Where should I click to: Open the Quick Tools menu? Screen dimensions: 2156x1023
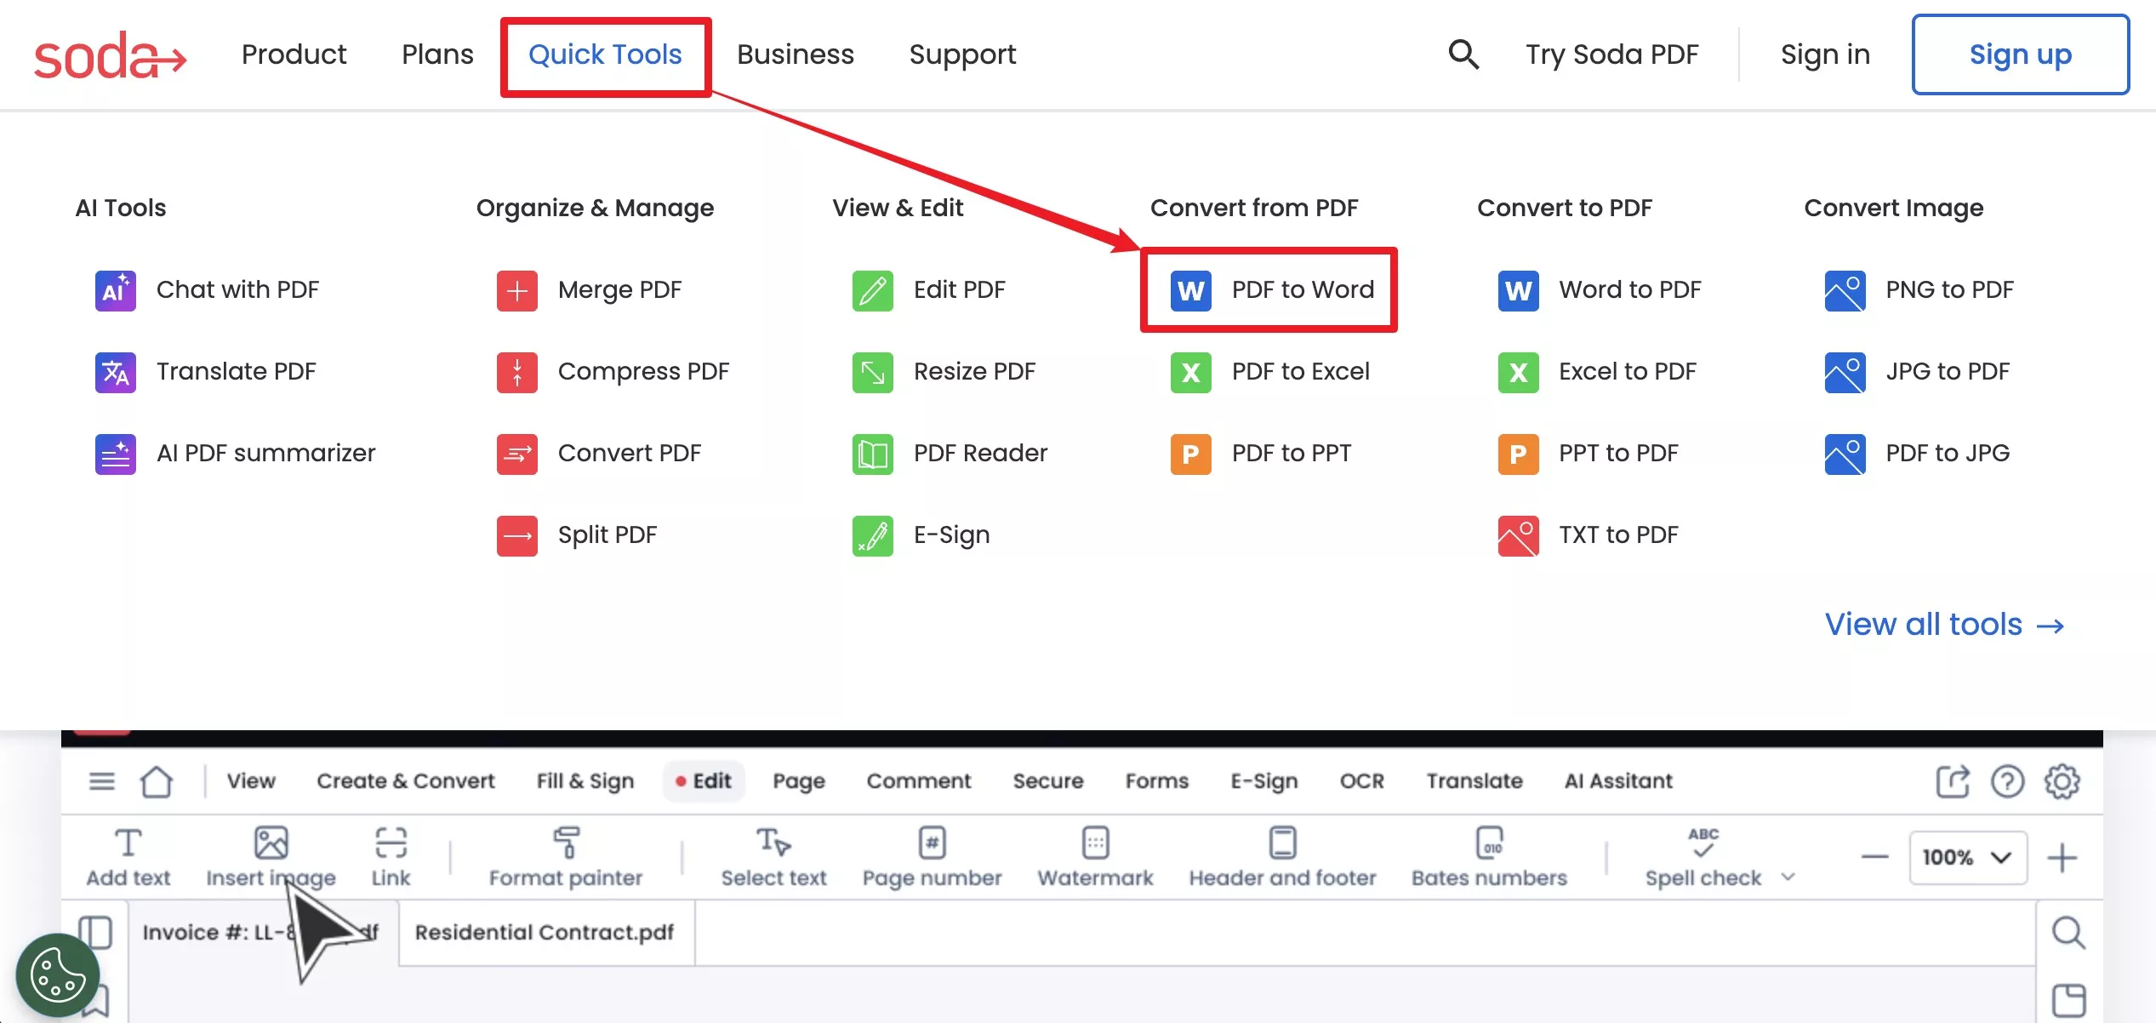[606, 54]
